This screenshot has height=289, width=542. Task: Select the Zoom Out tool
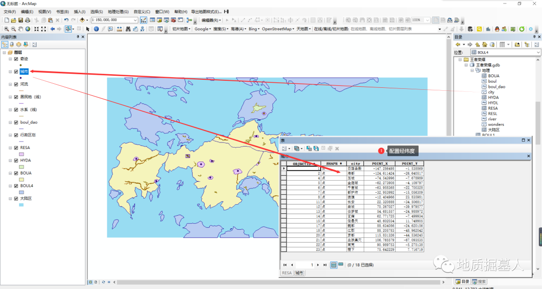[13, 29]
